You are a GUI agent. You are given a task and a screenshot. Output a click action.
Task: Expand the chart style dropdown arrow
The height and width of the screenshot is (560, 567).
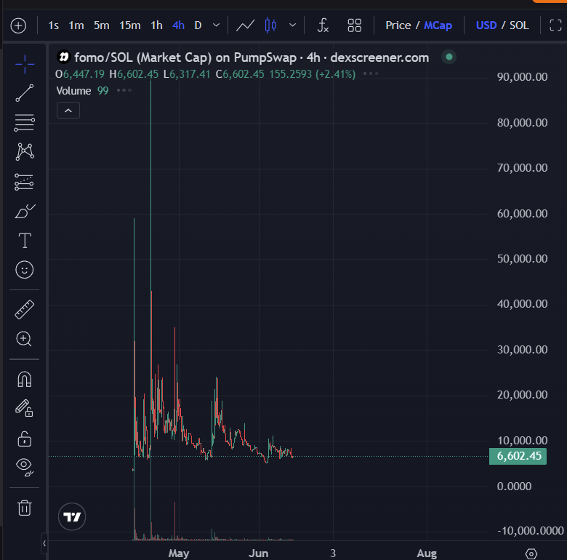(x=292, y=25)
